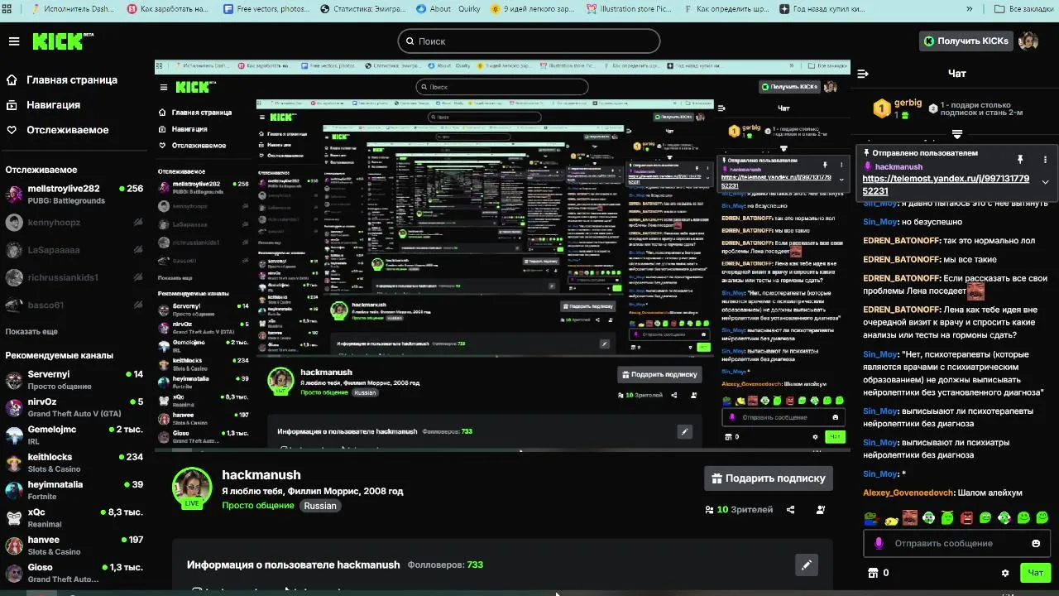Open richrussiankids1 offline channel
Viewport: 1059px width, 596px height.
coord(74,277)
